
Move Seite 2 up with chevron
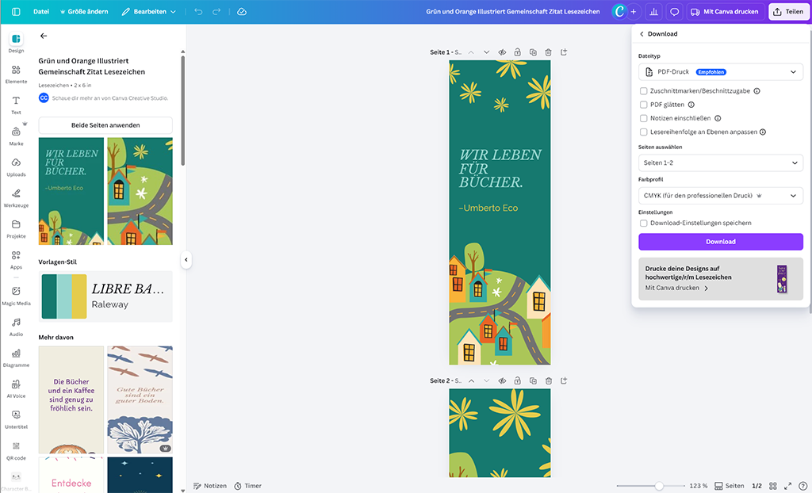point(471,380)
